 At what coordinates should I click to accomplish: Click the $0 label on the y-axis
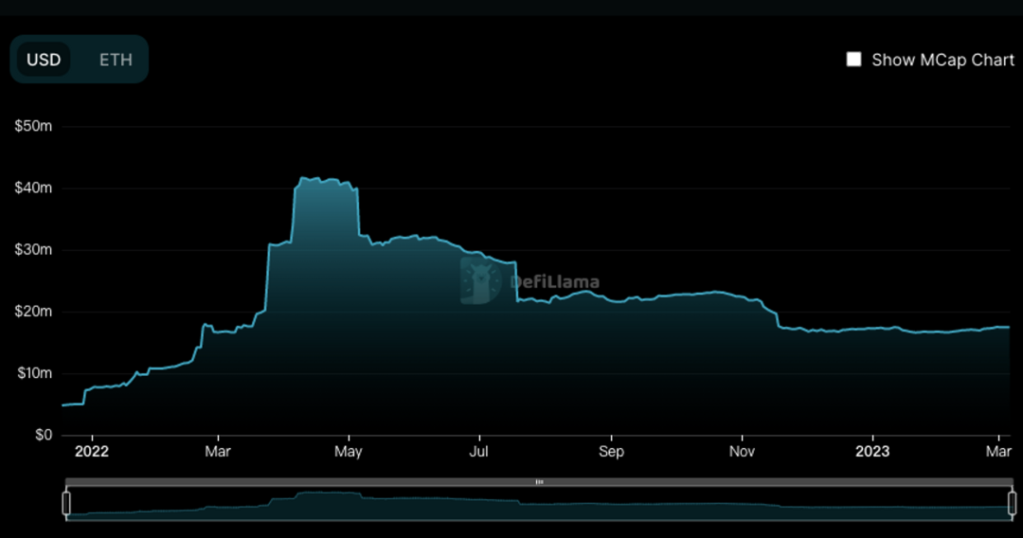point(43,435)
